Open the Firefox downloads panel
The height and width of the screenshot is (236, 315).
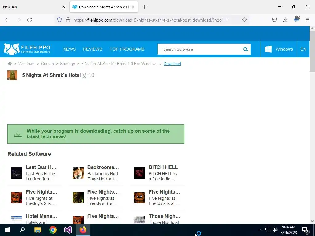pos(285,20)
